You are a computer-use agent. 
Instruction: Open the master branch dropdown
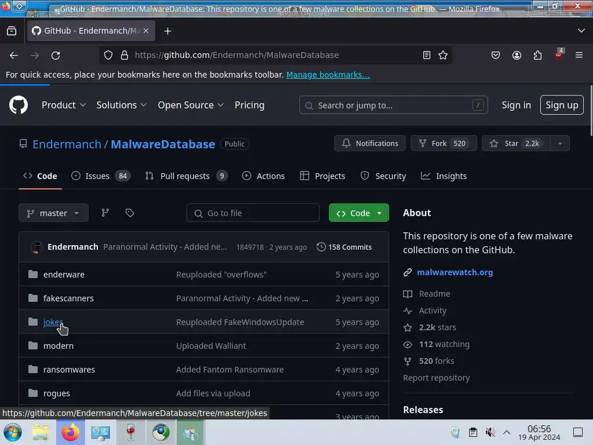(53, 213)
